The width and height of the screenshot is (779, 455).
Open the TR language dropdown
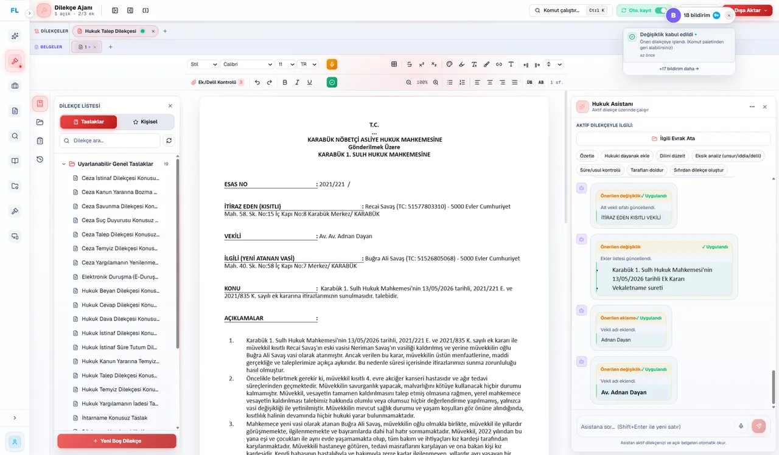tap(309, 64)
